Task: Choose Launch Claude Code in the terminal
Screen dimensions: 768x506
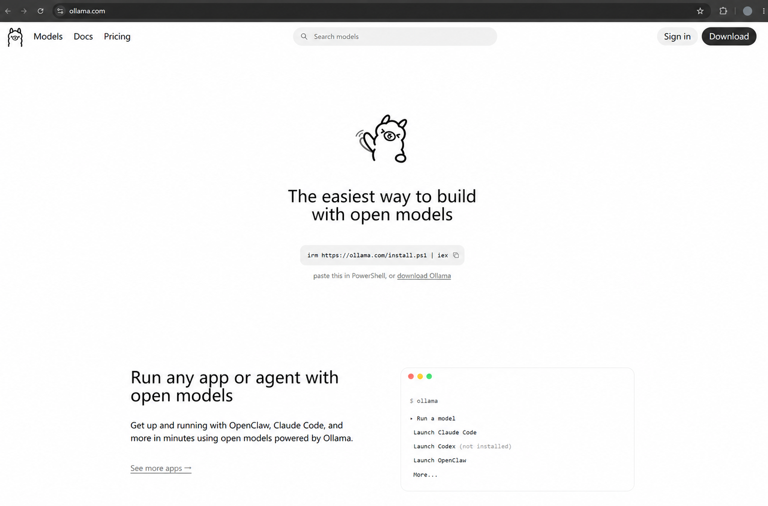Action: [x=445, y=432]
